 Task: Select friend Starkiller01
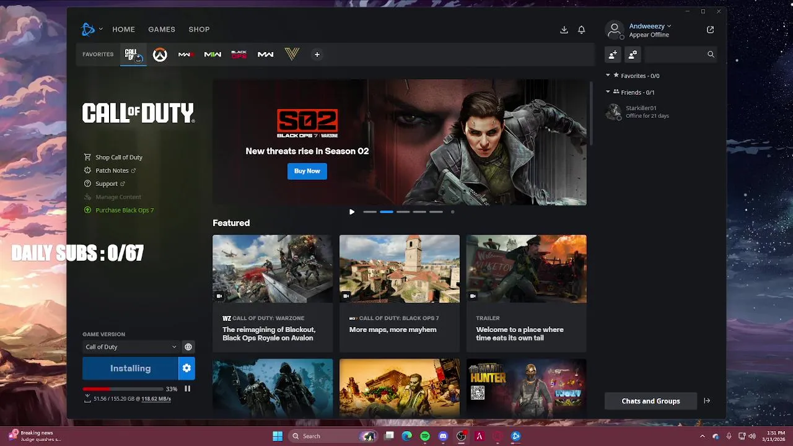tap(660, 111)
